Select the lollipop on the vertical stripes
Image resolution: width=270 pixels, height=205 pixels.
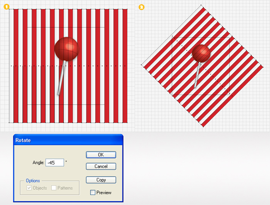pyautogui.click(x=67, y=49)
